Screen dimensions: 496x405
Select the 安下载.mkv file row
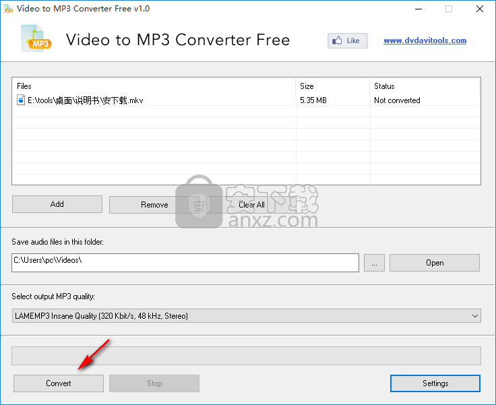pyautogui.click(x=247, y=100)
